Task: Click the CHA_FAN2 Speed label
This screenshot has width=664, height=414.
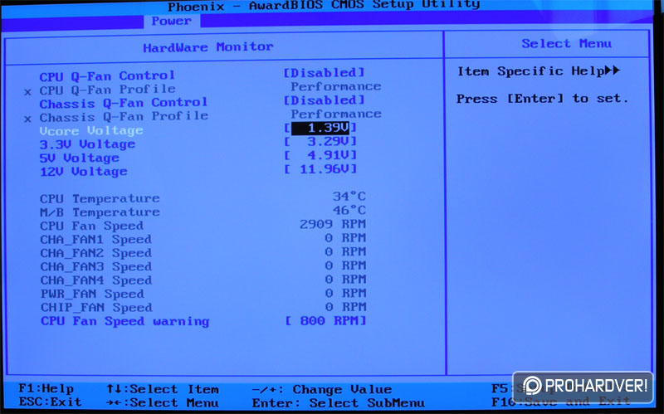Action: (x=95, y=253)
